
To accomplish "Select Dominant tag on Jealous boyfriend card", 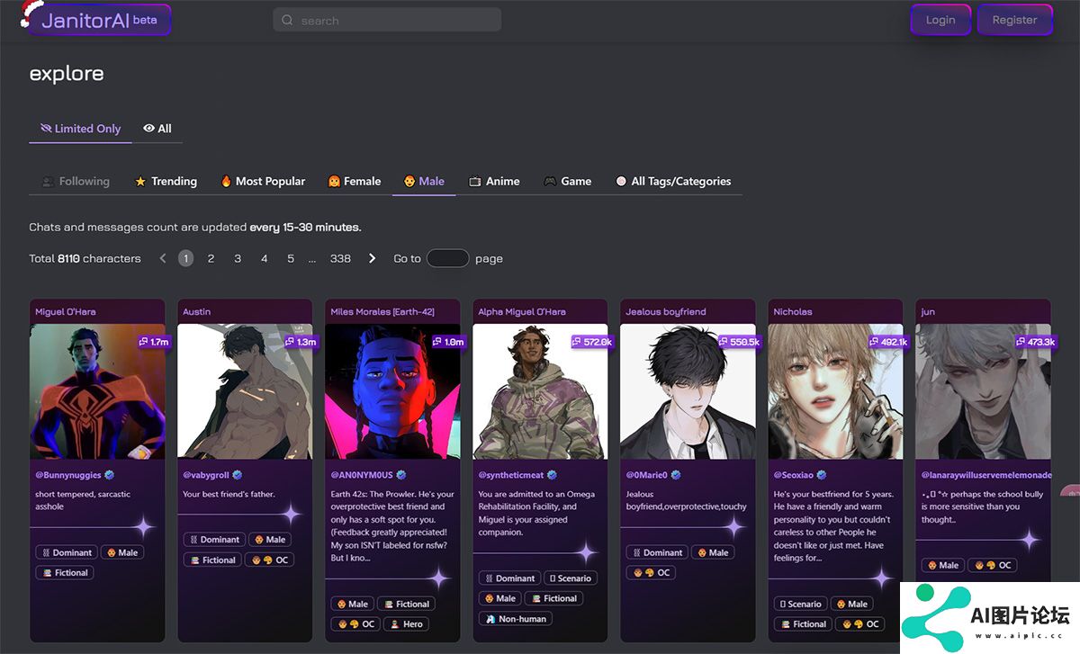I will pyautogui.click(x=656, y=552).
